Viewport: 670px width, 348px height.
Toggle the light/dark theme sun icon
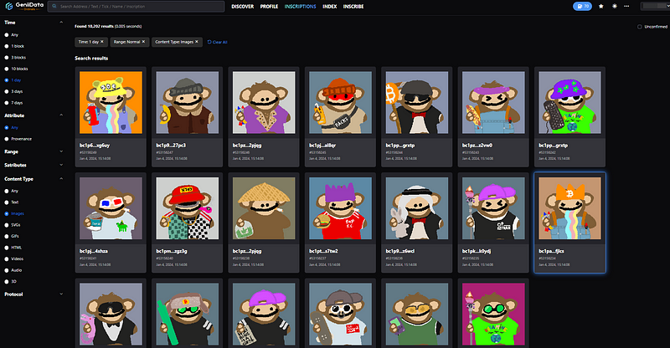(x=614, y=7)
